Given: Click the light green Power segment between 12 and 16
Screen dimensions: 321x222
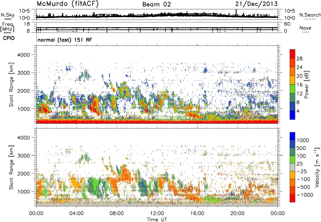Looking at the screenshot, I should (x=293, y=89).
